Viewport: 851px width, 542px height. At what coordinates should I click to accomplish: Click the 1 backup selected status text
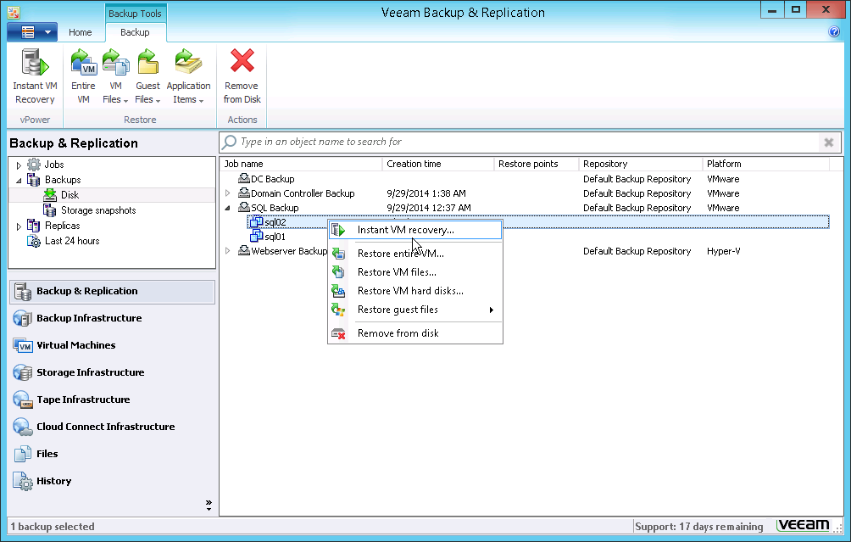[x=53, y=527]
